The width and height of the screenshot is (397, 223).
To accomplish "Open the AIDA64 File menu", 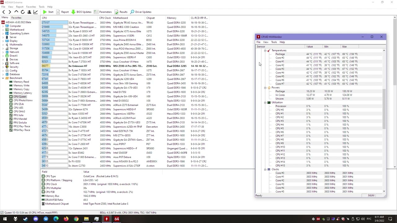I will click(x=3, y=7).
